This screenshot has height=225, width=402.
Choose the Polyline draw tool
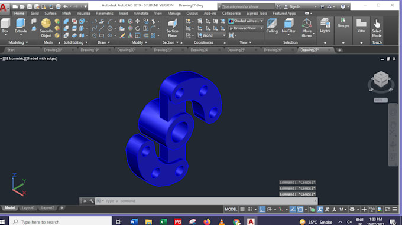95,21
